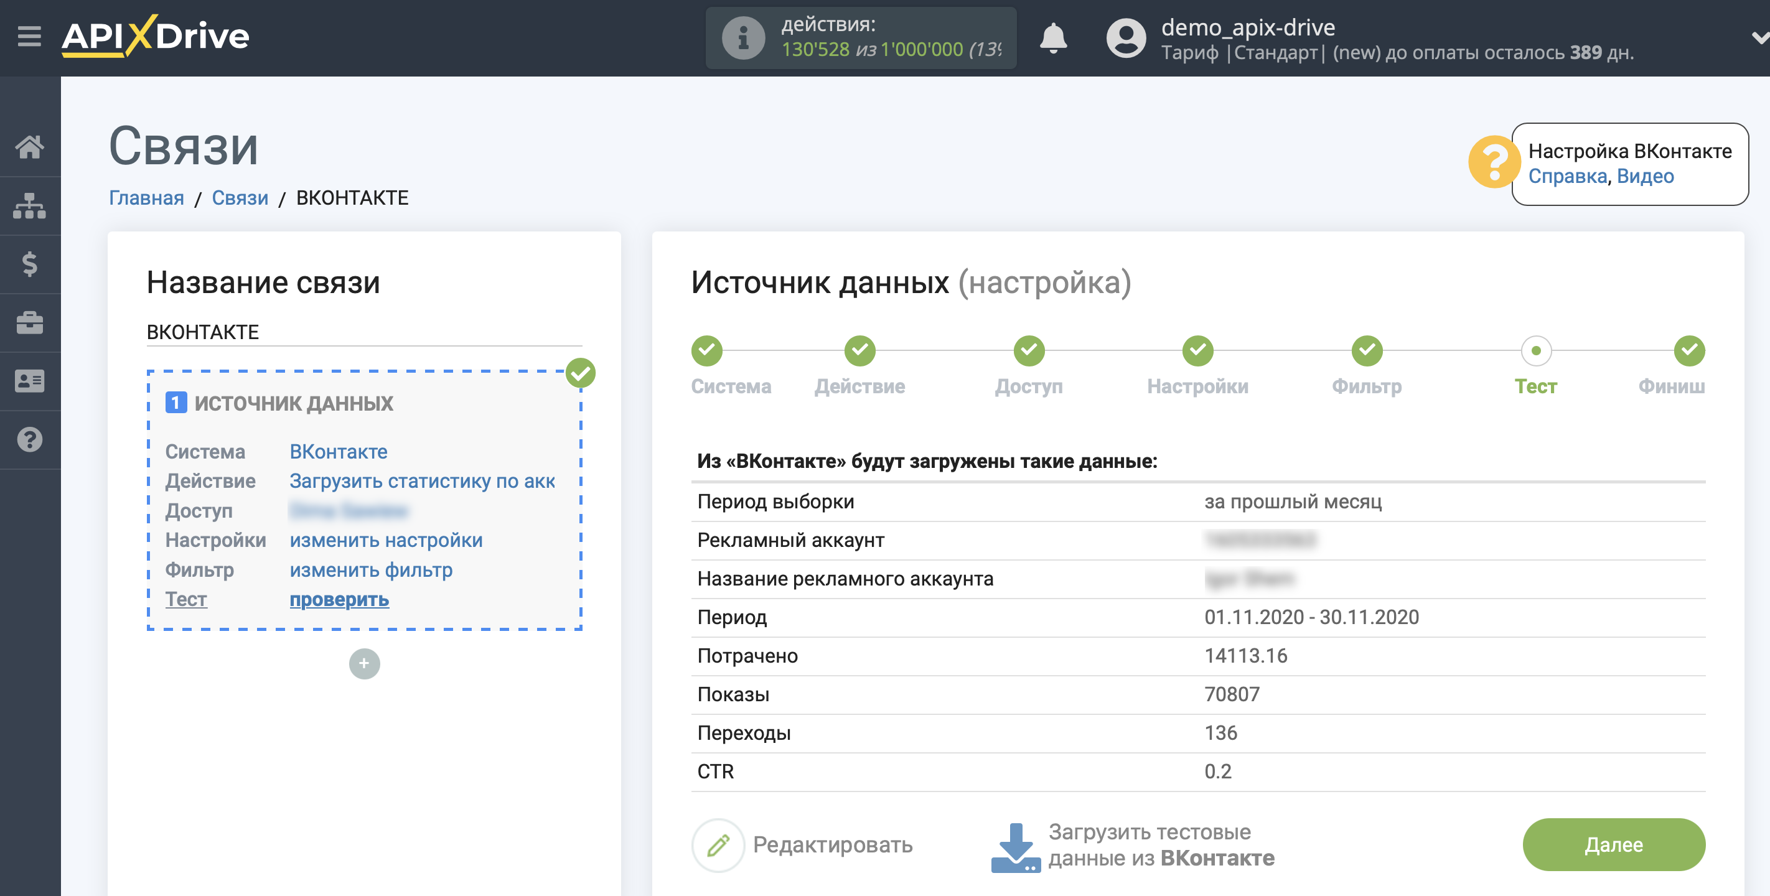This screenshot has width=1770, height=896.
Task: Click the проверить test link
Action: (339, 599)
